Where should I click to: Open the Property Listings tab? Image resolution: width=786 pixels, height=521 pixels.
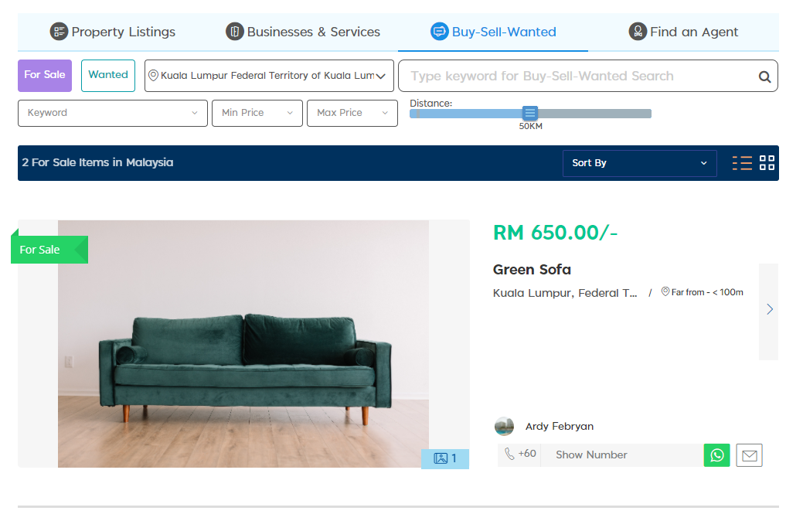click(113, 32)
